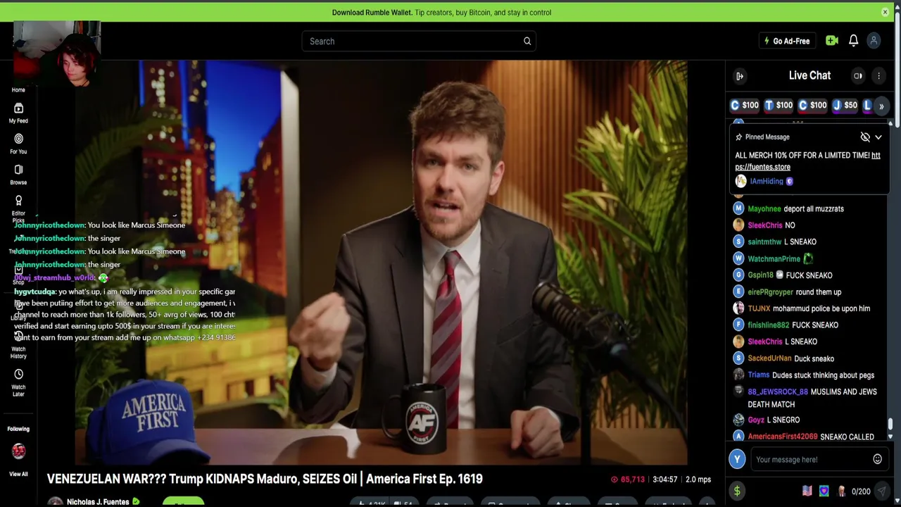
Task: Collapse the Live Chat panel
Action: click(740, 76)
